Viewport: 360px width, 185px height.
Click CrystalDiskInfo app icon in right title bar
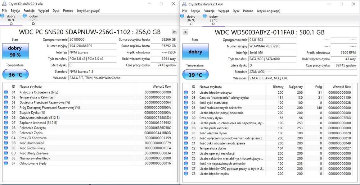184,4
